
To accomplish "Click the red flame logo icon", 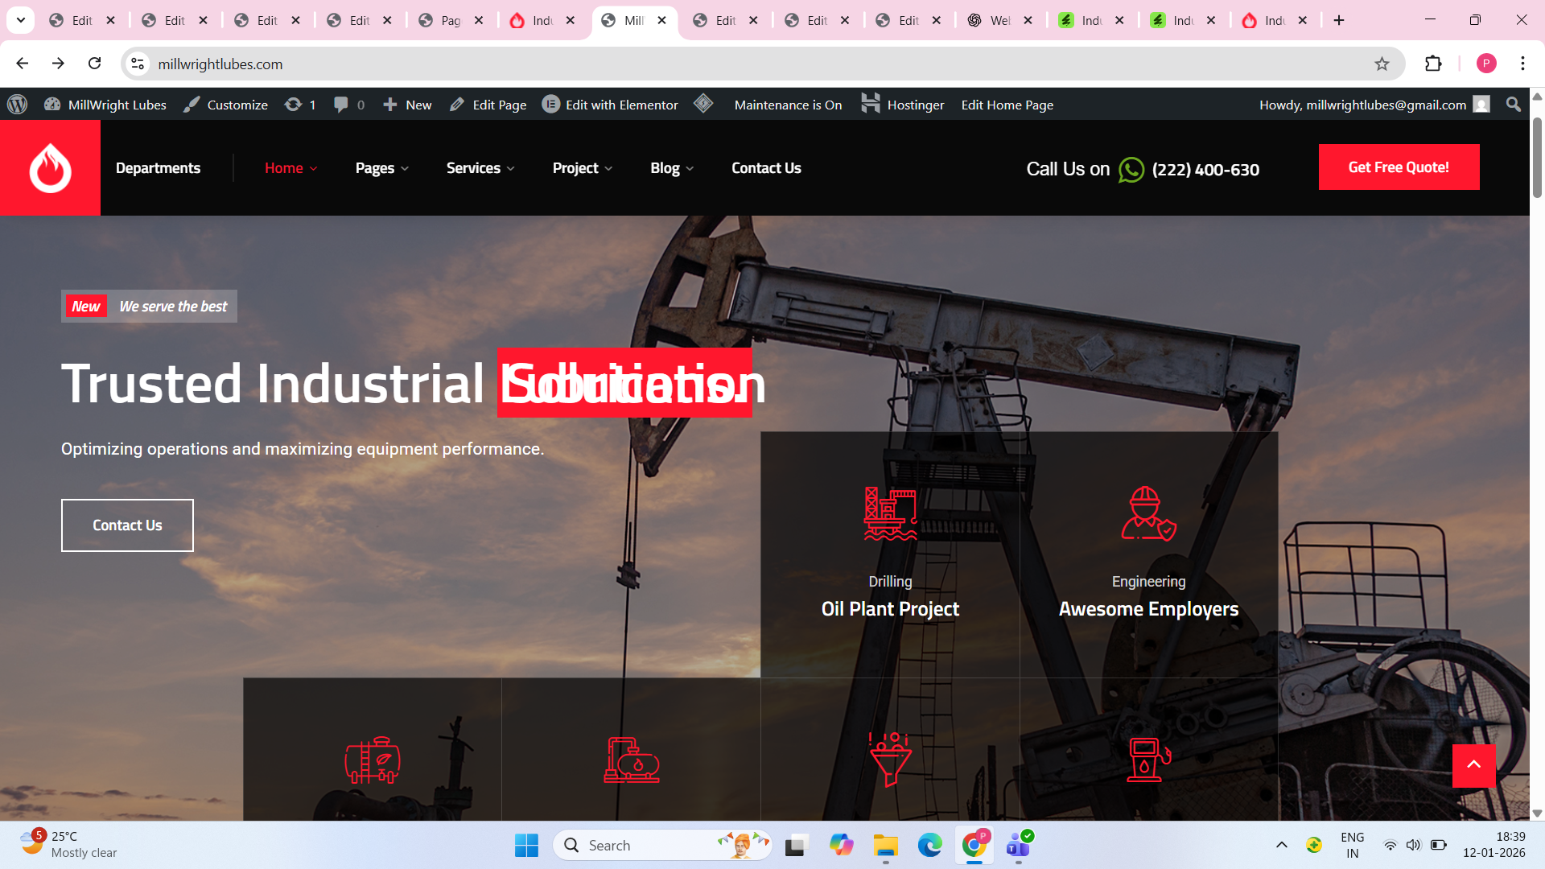I will tap(50, 167).
